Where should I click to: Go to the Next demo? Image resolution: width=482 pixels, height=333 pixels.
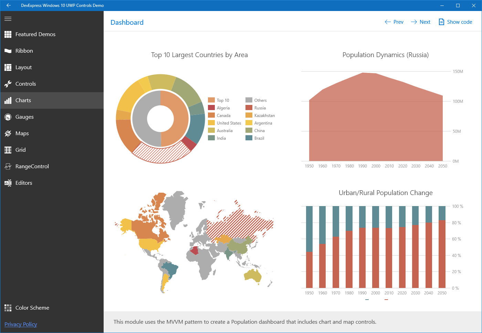pyautogui.click(x=421, y=22)
